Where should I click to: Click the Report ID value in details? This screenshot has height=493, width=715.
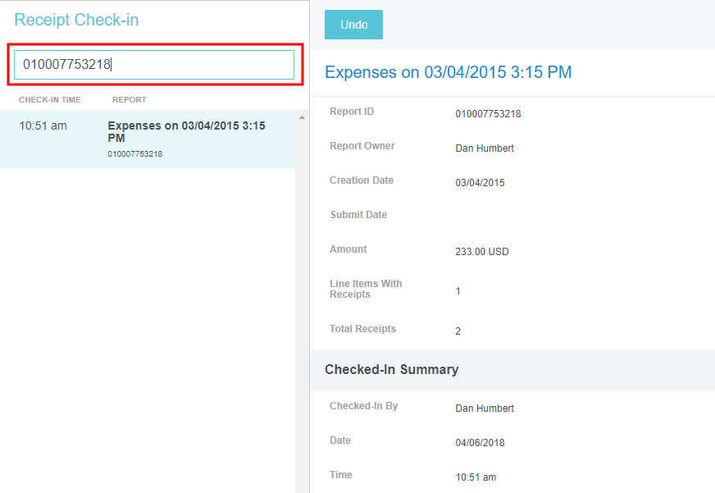[x=488, y=114]
